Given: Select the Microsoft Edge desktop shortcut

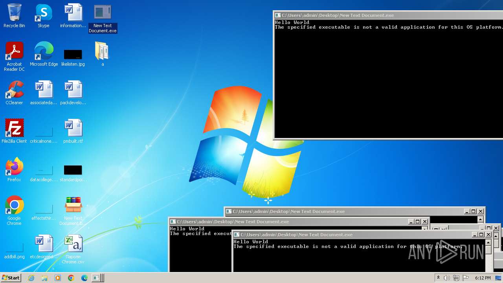Looking at the screenshot, I should (44, 54).
